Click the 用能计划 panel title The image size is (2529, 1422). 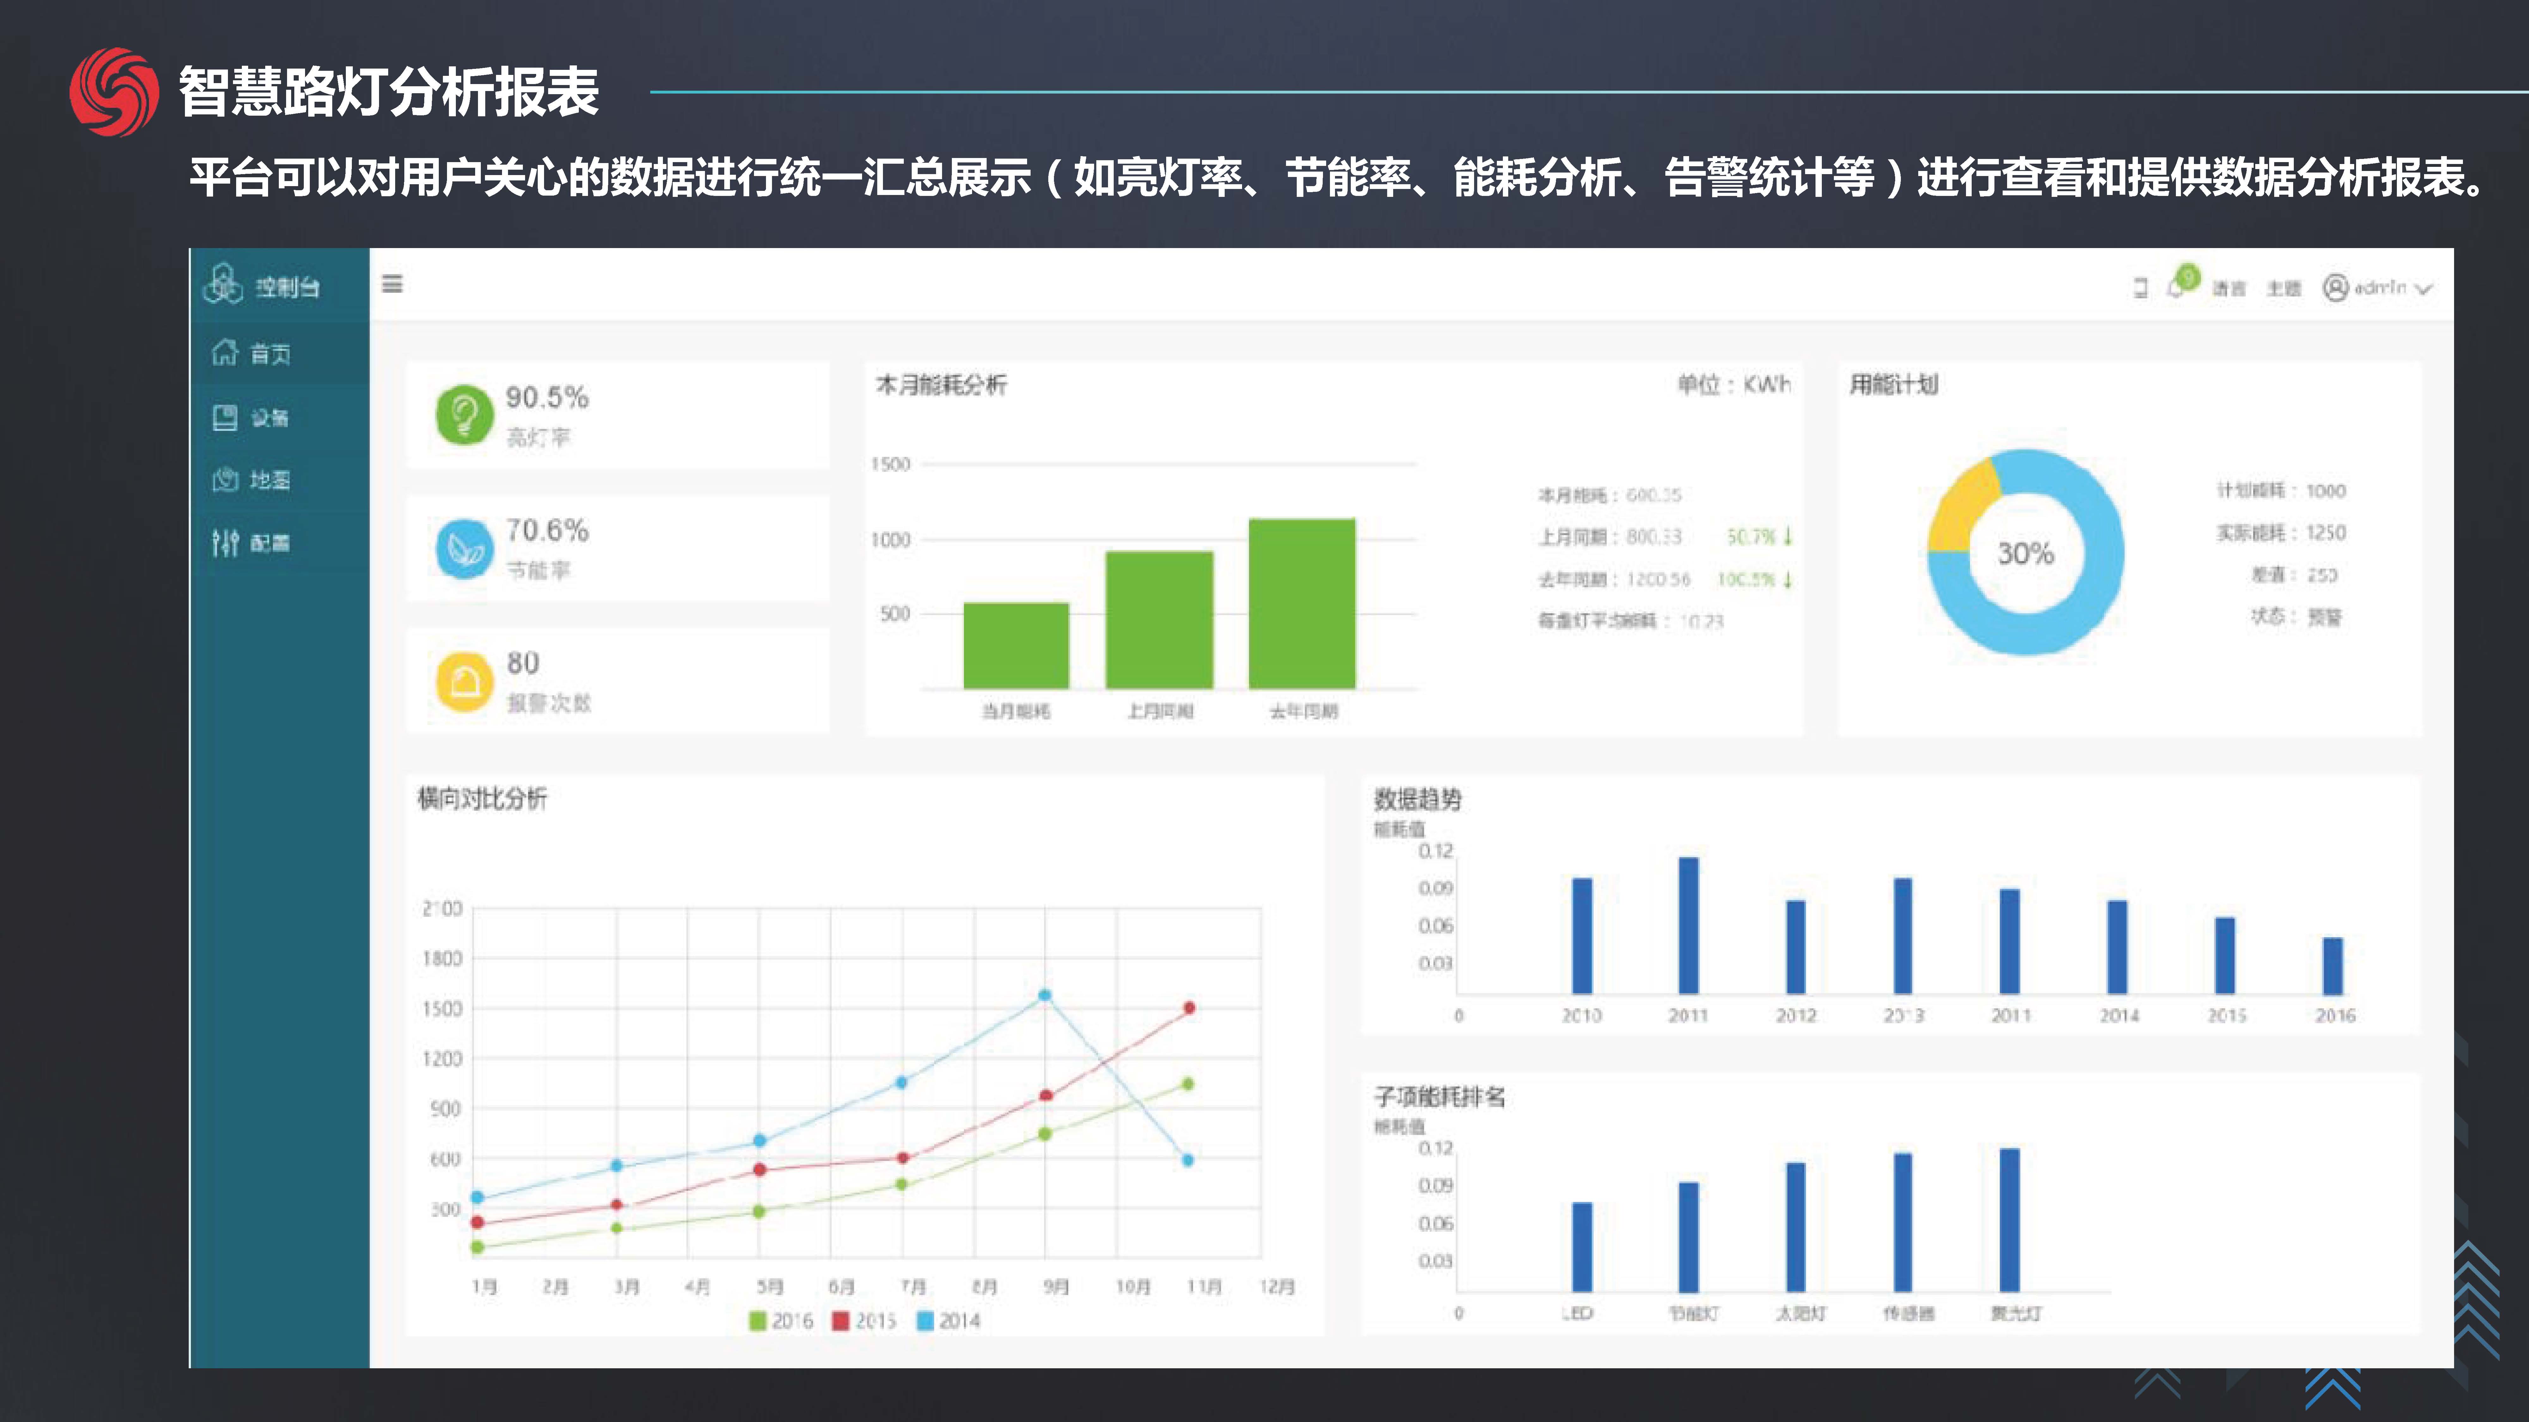[1894, 385]
